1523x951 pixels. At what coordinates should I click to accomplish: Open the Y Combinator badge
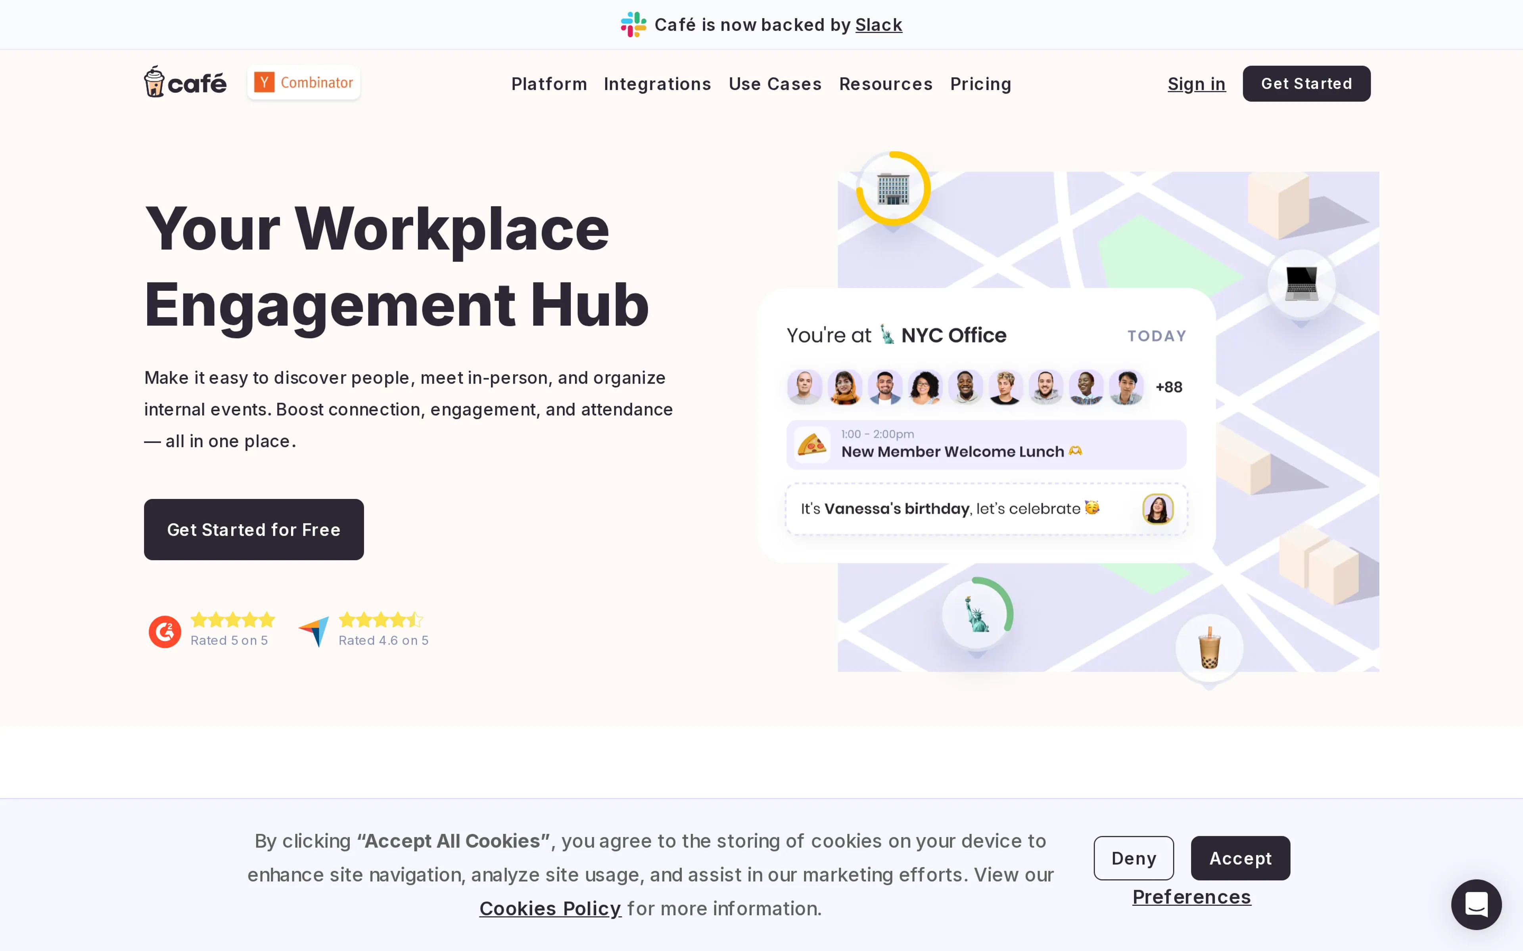304,82
